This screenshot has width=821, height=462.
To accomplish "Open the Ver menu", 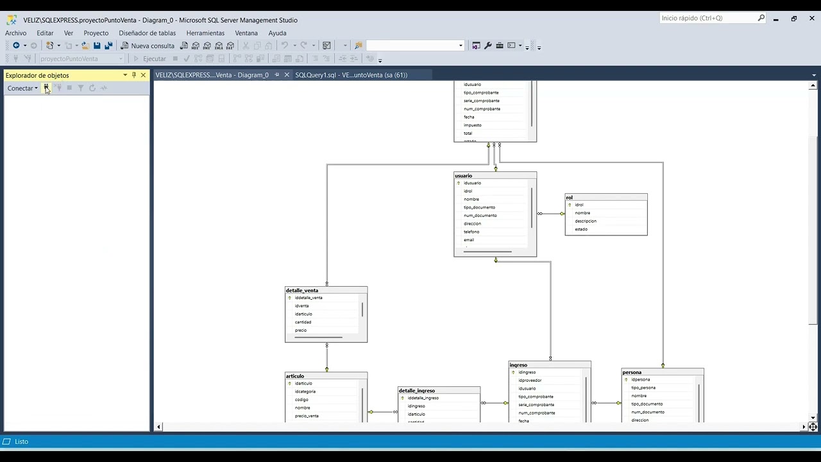I will point(69,33).
